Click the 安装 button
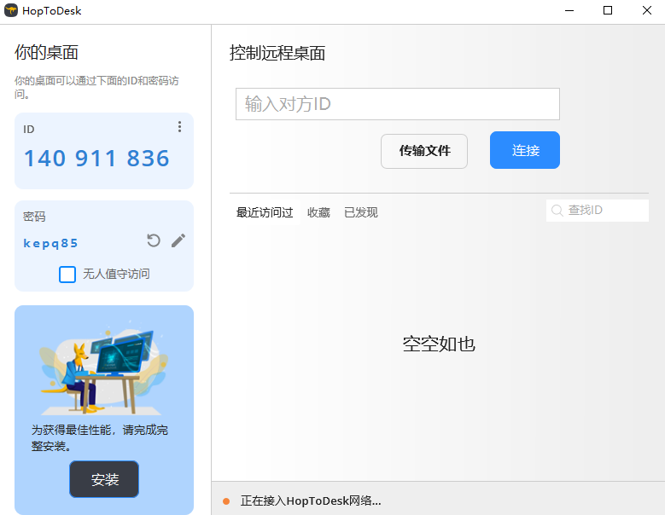The image size is (665, 515). (x=104, y=479)
